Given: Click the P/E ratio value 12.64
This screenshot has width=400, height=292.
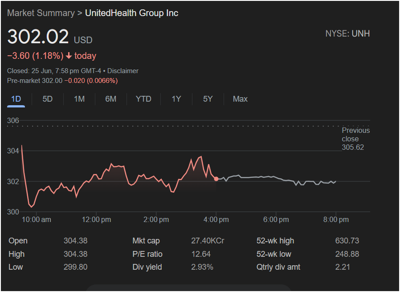Looking at the screenshot, I should click(201, 254).
